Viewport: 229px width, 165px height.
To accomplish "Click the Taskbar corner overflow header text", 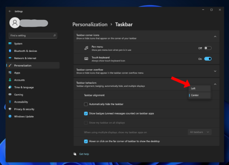I will point(90,70).
